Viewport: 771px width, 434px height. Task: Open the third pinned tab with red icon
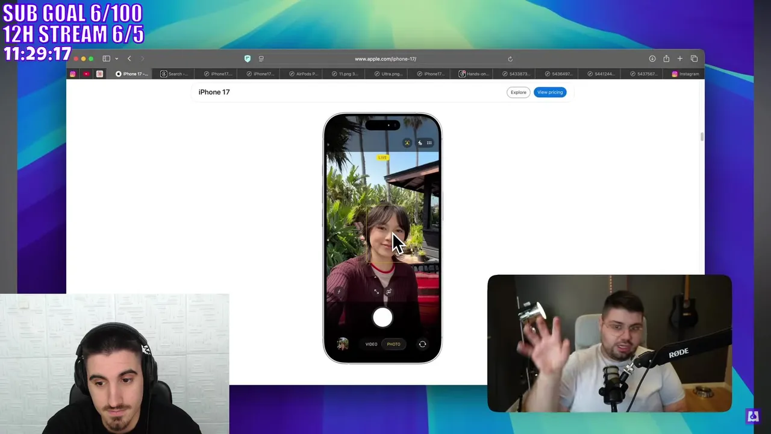point(100,74)
